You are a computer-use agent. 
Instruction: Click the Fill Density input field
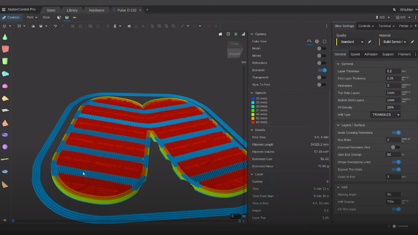coord(392,107)
